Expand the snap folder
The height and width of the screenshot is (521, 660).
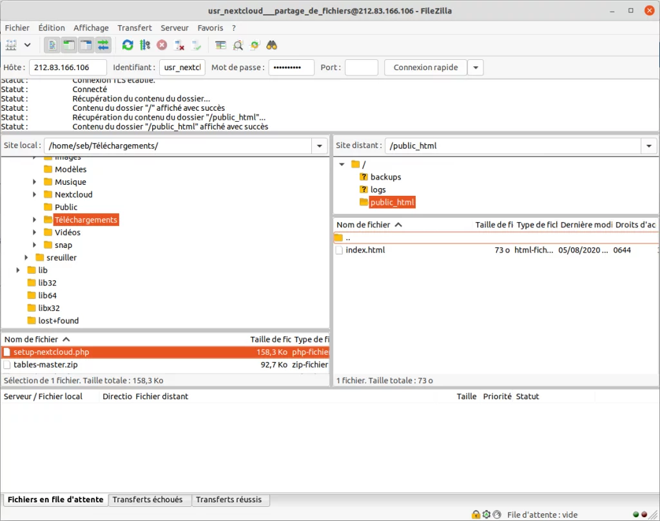tap(35, 245)
